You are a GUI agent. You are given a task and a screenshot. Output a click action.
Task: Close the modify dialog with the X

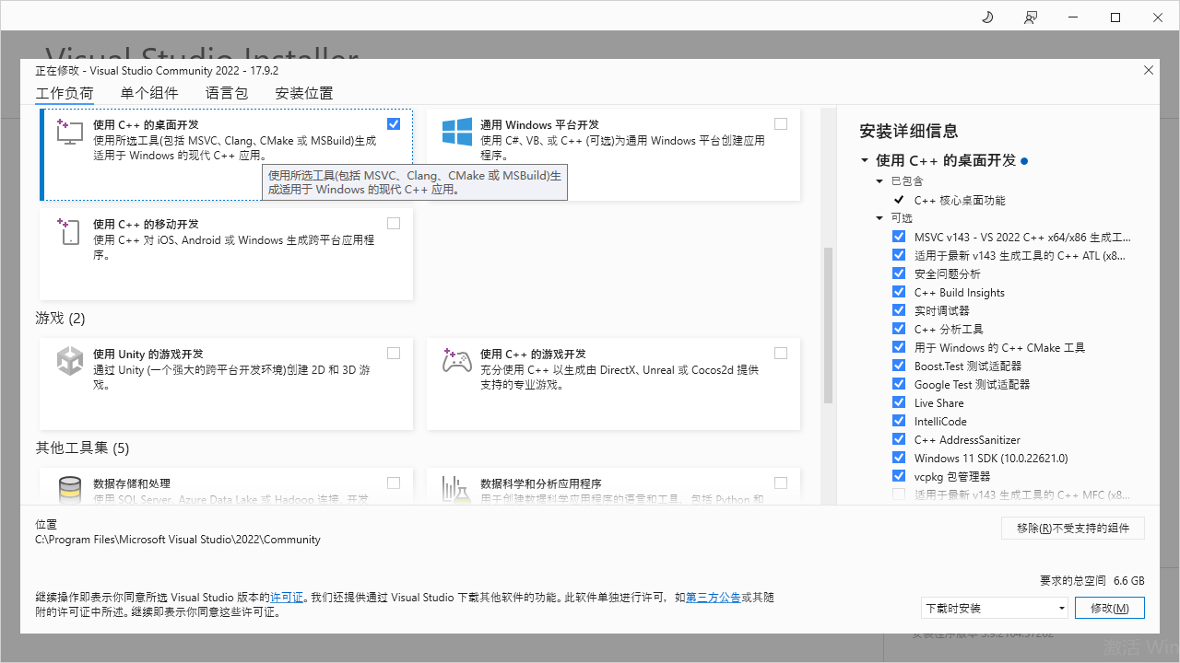point(1149,70)
